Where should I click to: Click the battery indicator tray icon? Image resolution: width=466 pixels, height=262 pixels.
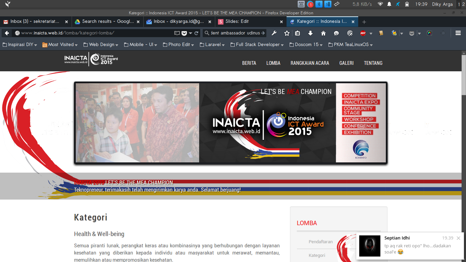point(407,4)
